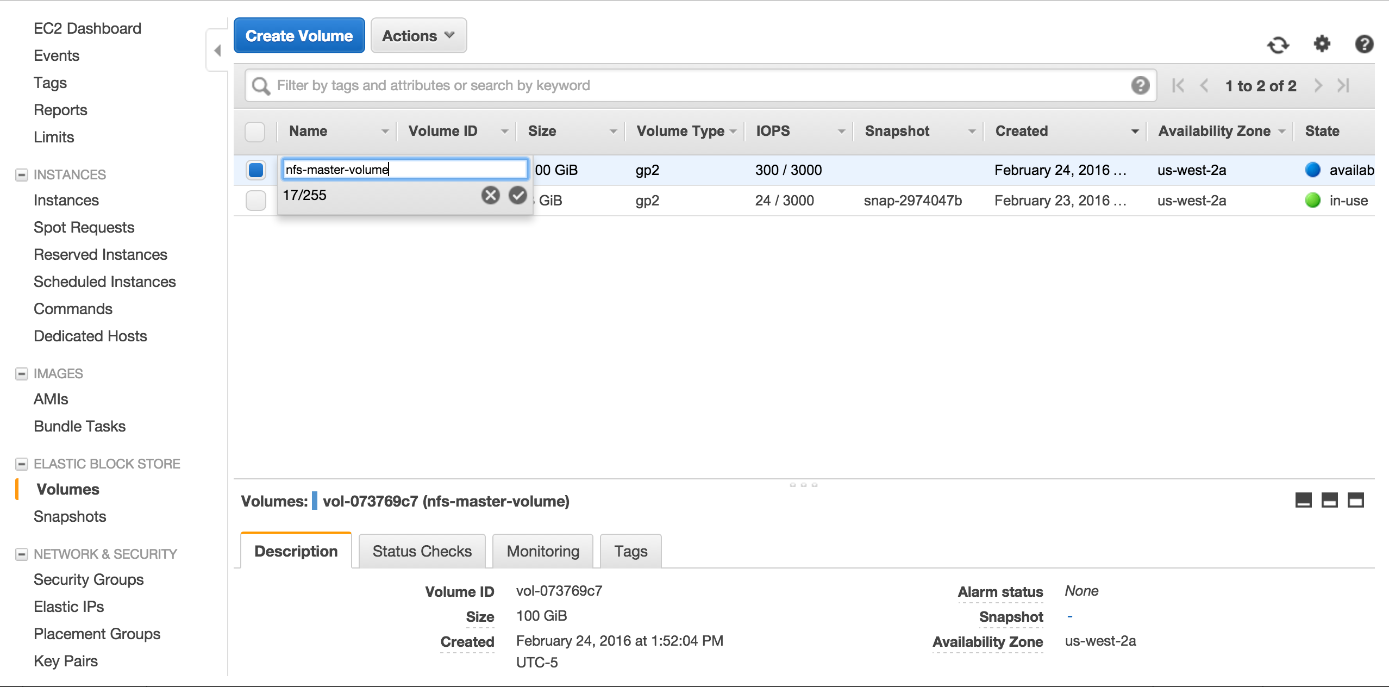Open EC2 Dashboard in sidebar
1389x687 pixels.
[x=87, y=28]
